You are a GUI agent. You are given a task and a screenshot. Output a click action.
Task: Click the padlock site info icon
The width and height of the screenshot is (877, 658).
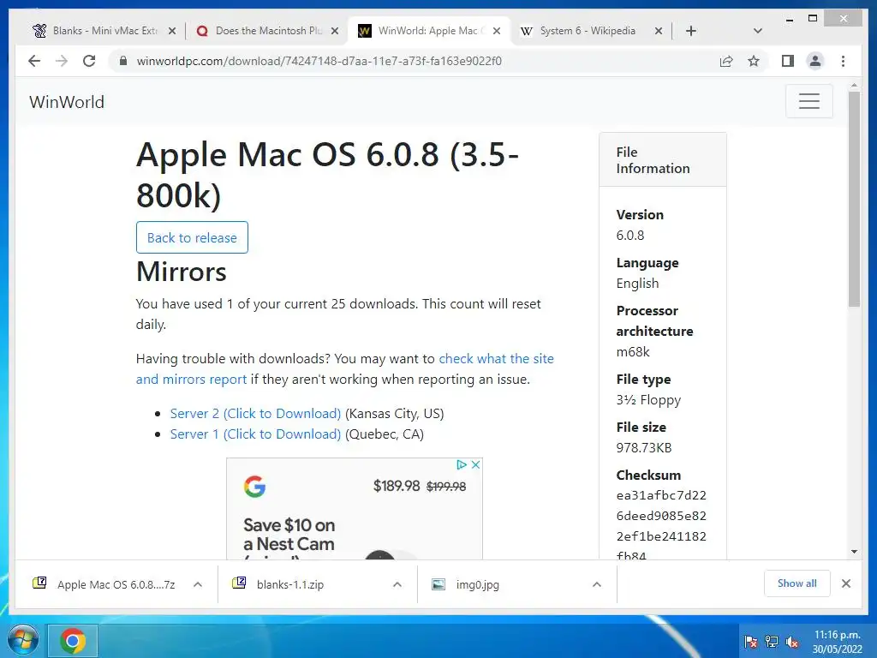click(x=123, y=61)
